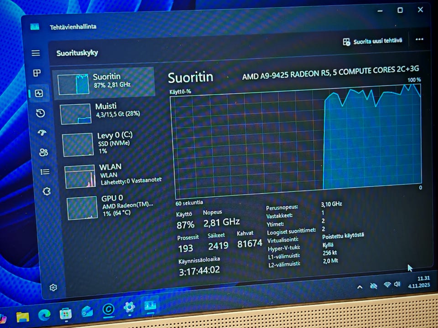Open the Services puzzle-piece sidebar icon

(47, 191)
